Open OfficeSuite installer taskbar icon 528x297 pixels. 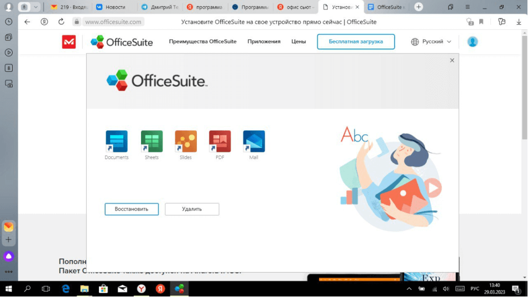point(180,289)
